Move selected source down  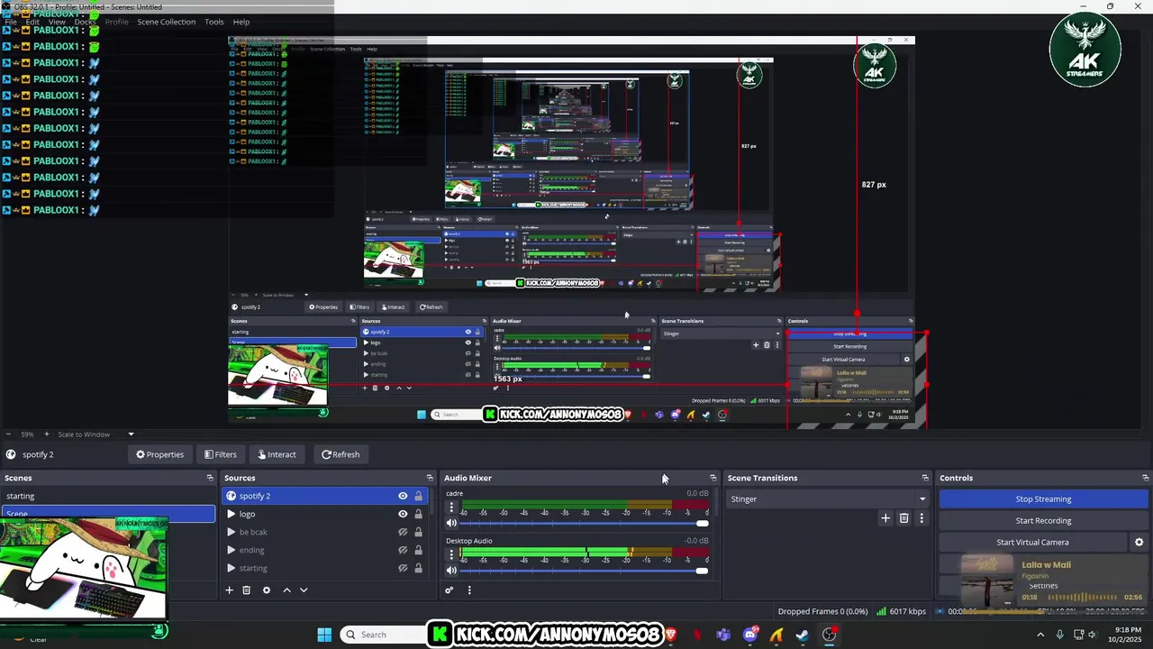304,590
